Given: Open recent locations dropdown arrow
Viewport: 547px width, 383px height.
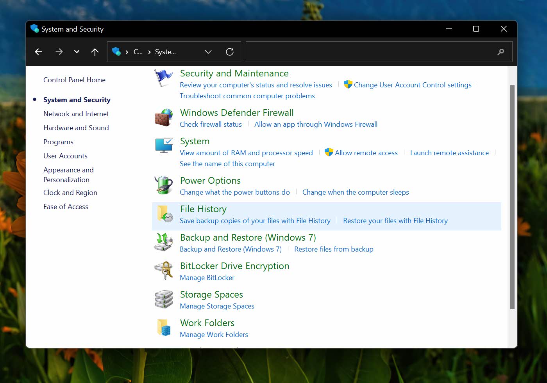Looking at the screenshot, I should coord(77,52).
